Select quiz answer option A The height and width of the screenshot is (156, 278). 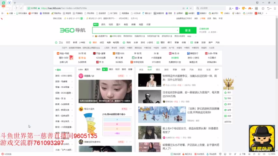[x=117, y=120]
